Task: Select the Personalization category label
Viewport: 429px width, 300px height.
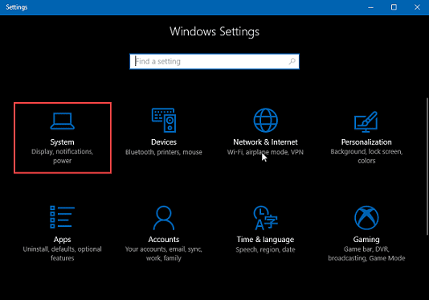Action: point(366,142)
